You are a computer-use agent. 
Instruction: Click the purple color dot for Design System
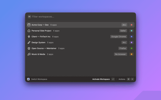coord(131,42)
